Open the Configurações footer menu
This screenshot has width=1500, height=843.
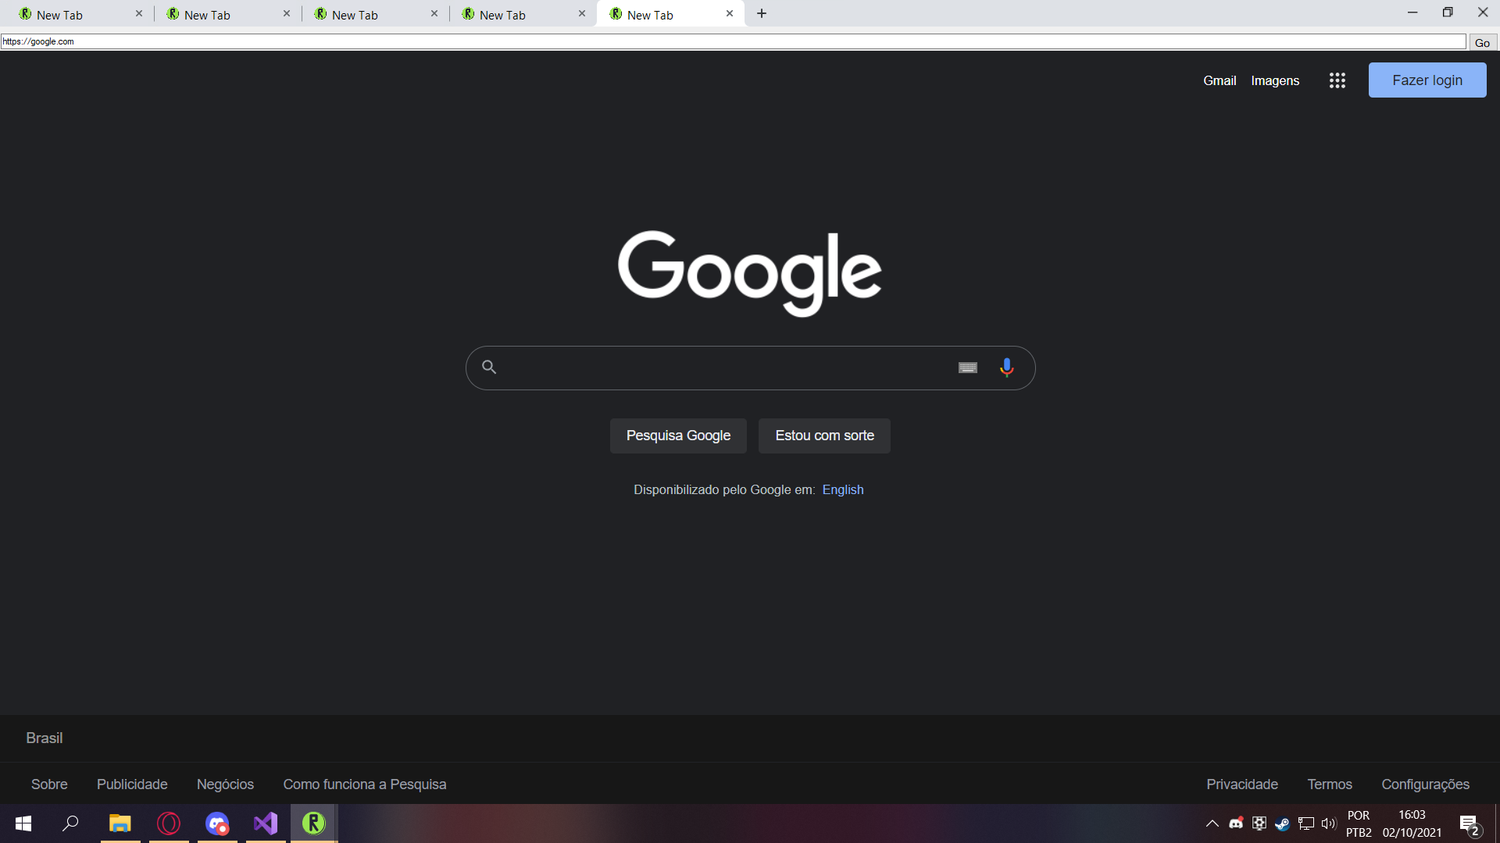(1425, 784)
